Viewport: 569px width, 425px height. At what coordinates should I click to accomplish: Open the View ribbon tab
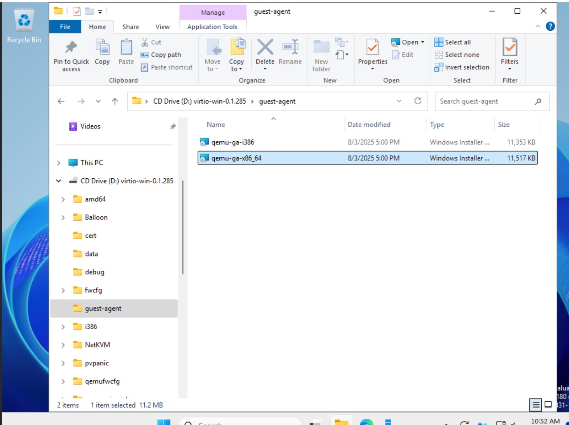tap(163, 27)
